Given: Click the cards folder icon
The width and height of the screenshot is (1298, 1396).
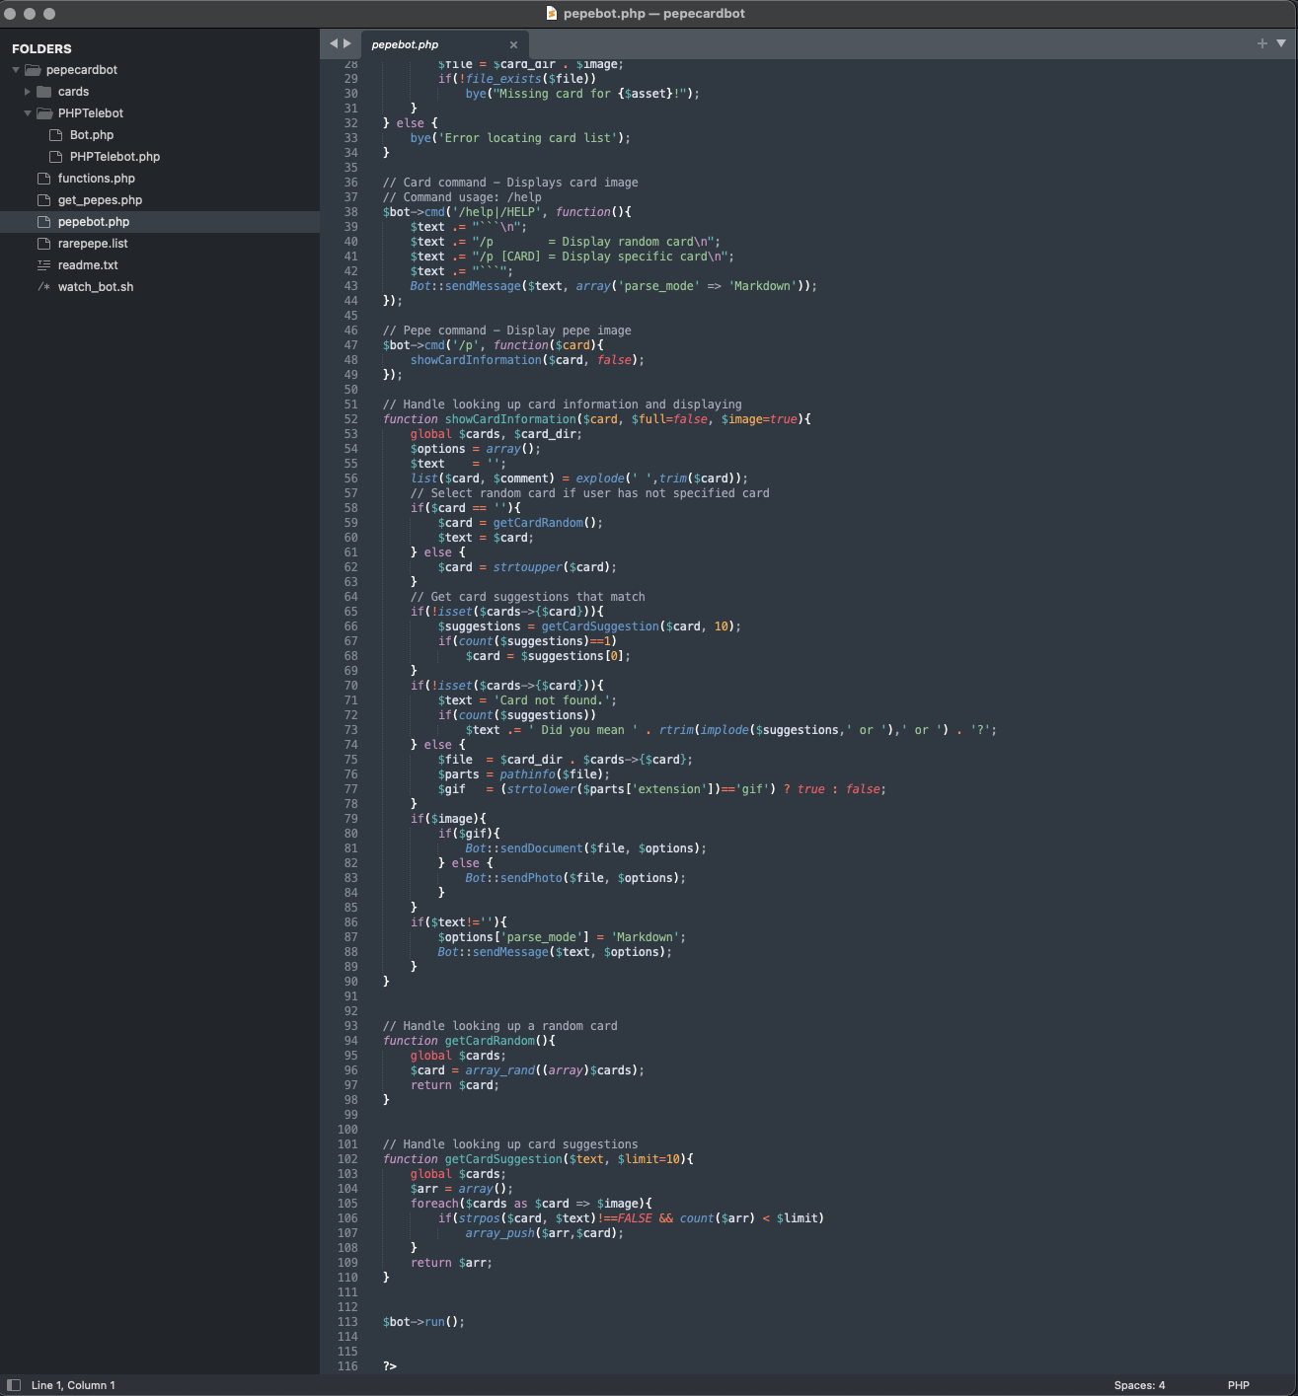Looking at the screenshot, I should pyautogui.click(x=44, y=92).
